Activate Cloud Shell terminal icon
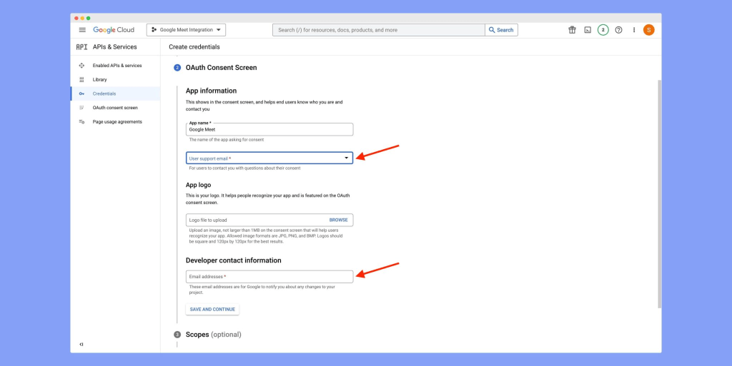This screenshot has width=732, height=366. click(588, 30)
